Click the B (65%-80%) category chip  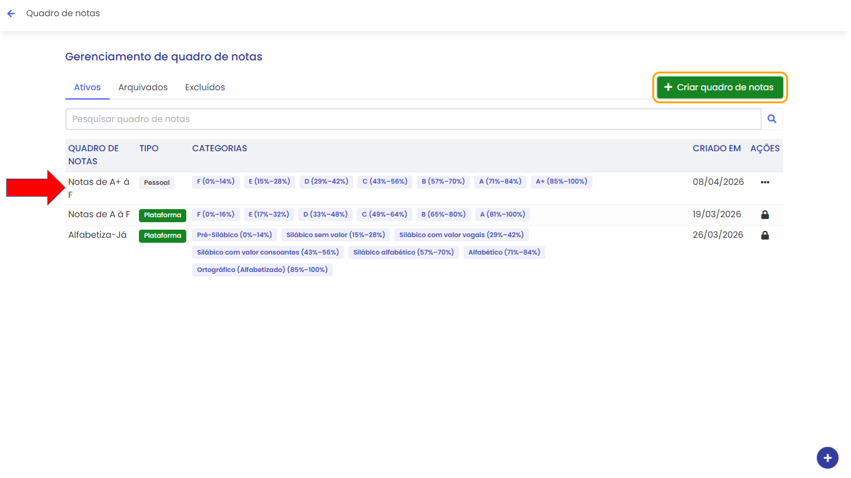click(444, 214)
